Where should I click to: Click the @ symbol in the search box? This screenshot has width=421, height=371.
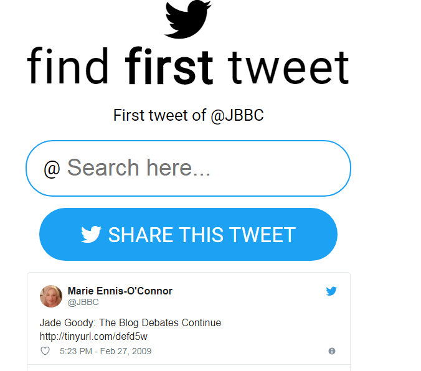52,169
